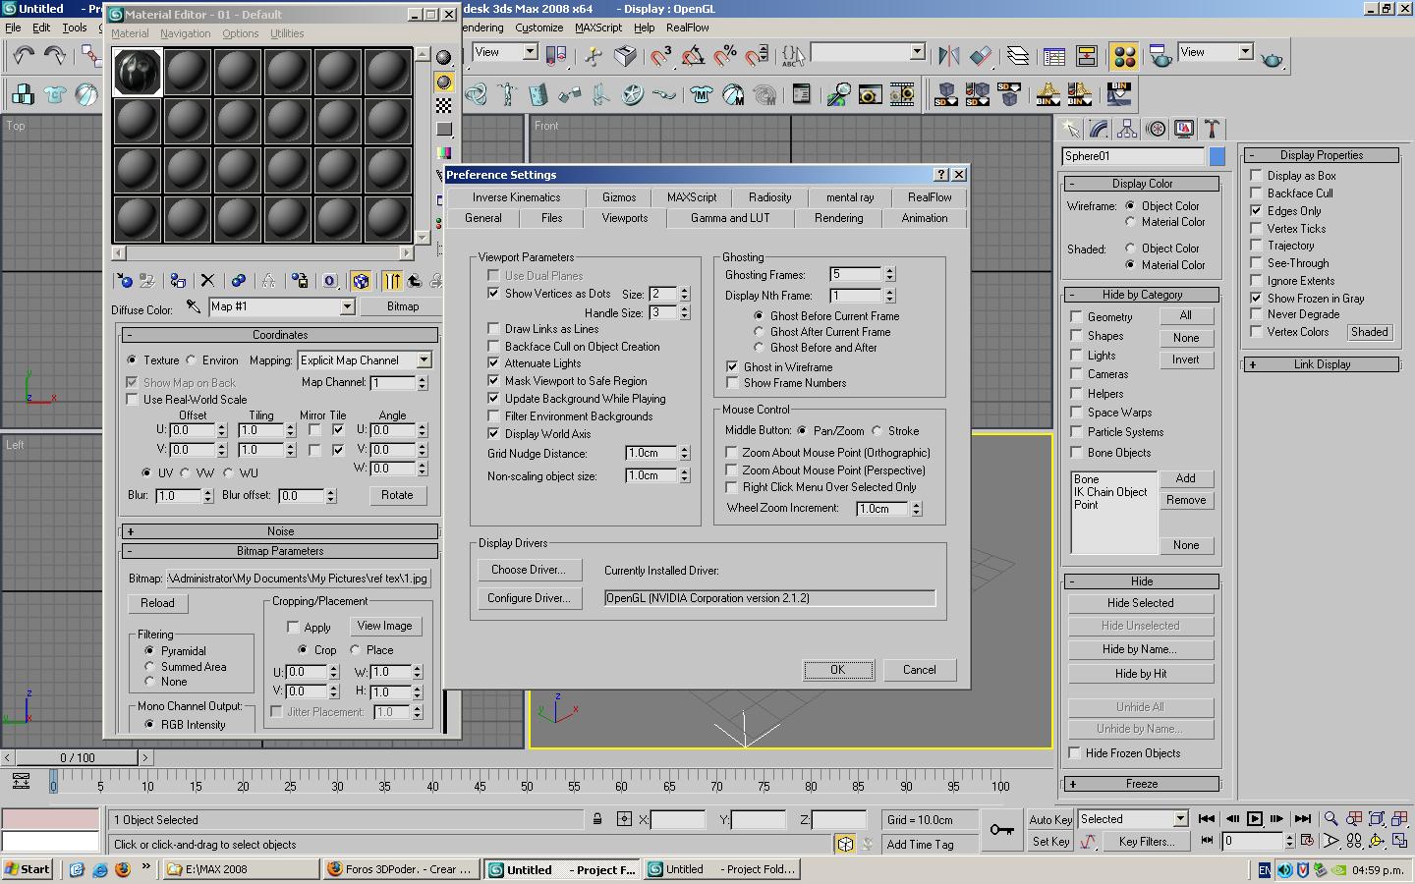Click the Curve Editor toolbar icon
The image size is (1415, 884).
[1053, 57]
